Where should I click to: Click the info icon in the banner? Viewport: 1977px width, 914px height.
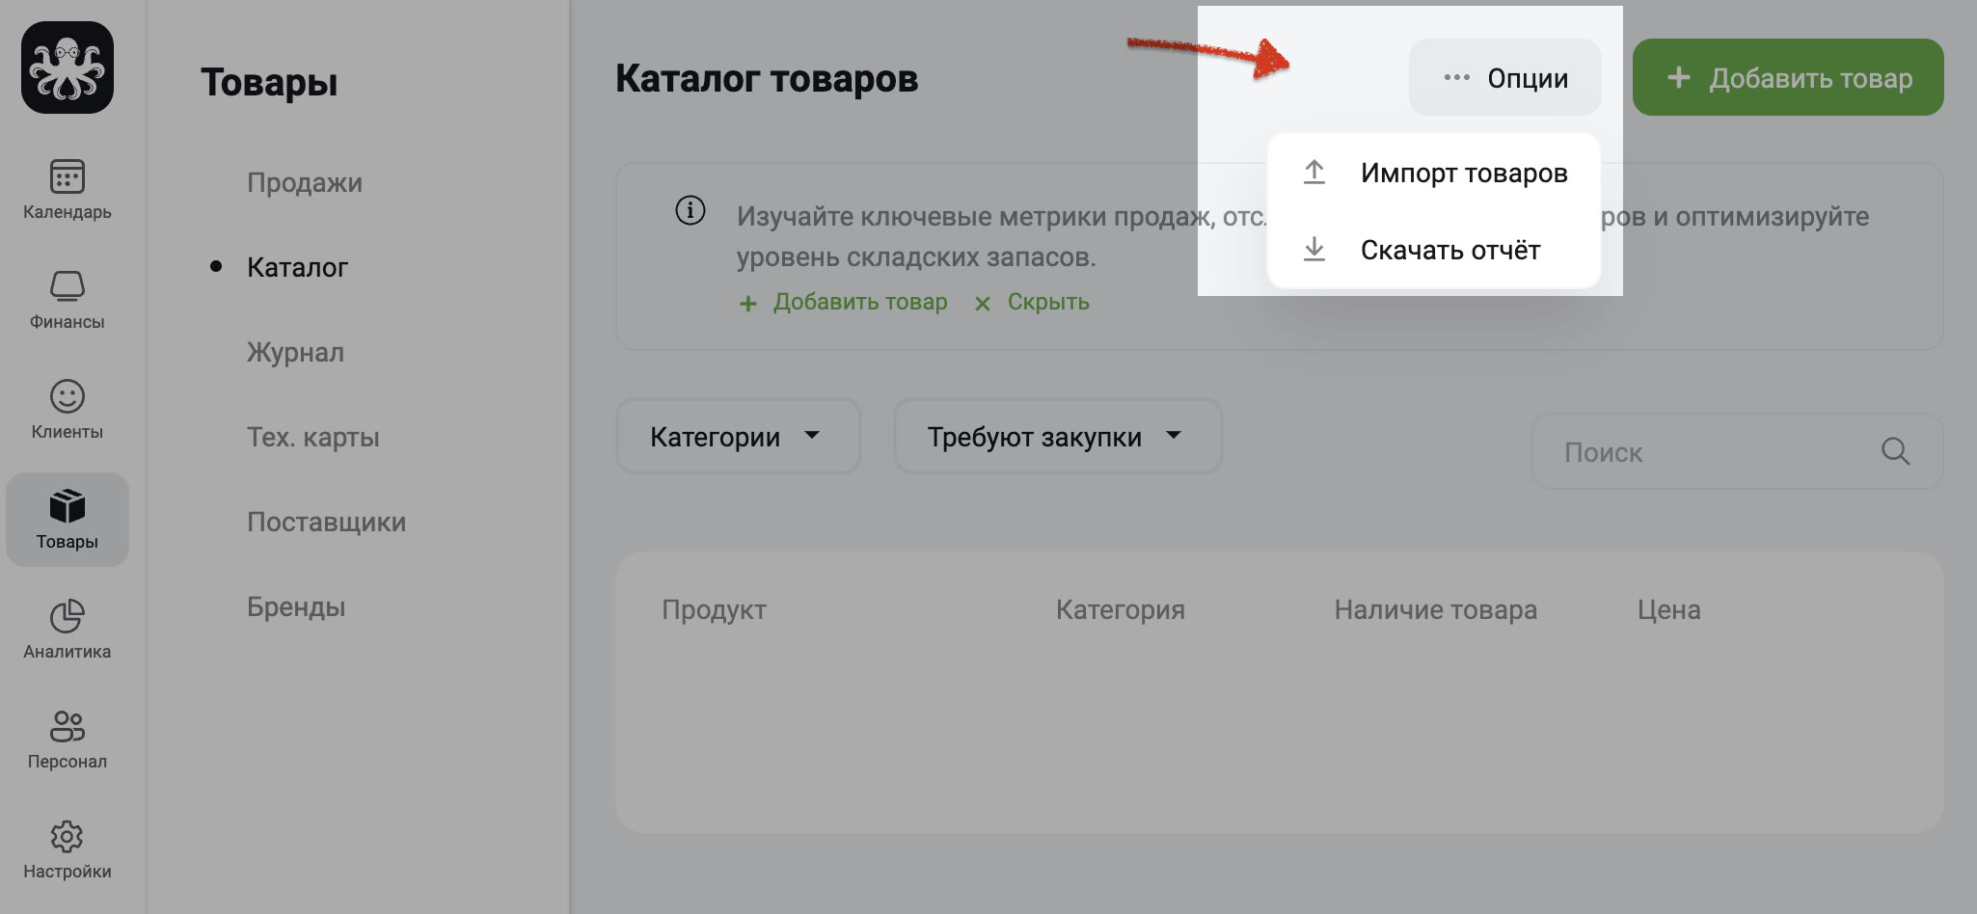click(x=691, y=209)
